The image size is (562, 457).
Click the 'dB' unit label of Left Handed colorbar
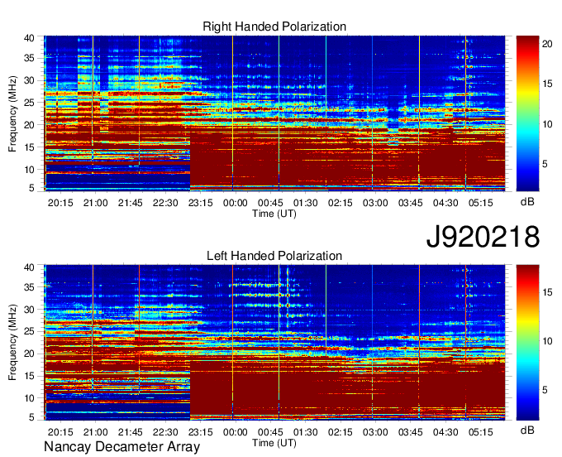pyautogui.click(x=527, y=430)
